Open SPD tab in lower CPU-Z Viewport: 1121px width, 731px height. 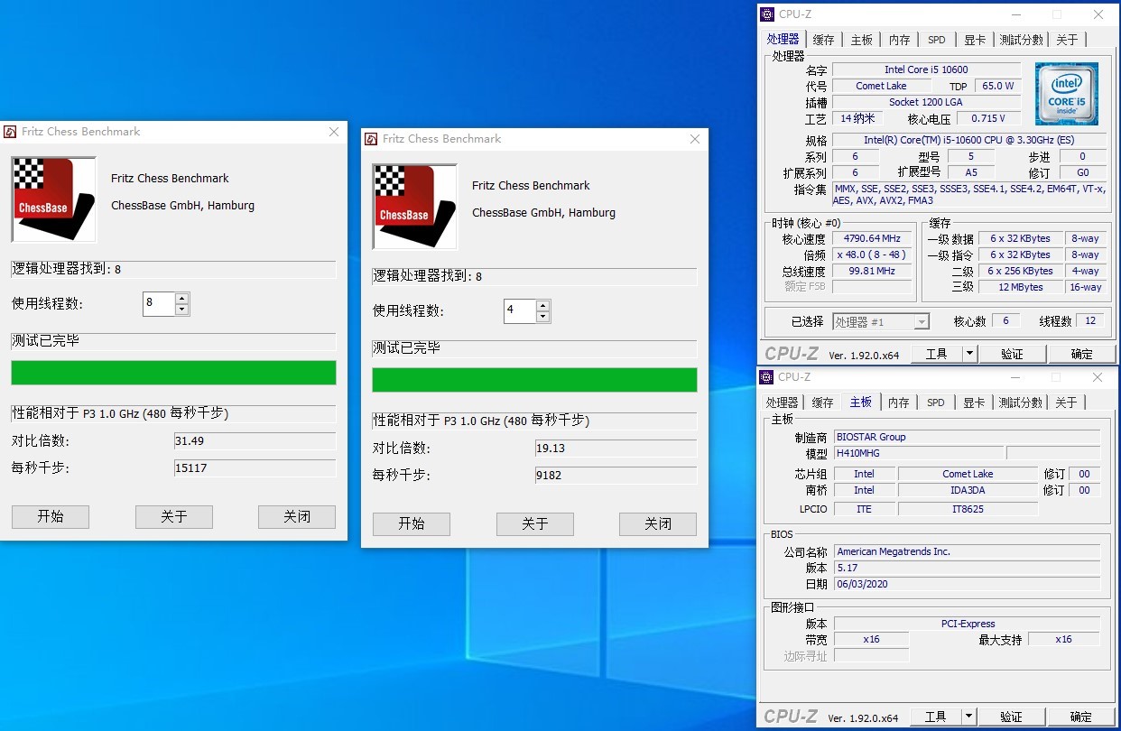tap(937, 403)
